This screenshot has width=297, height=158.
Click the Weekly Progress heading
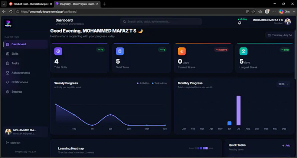(66, 83)
